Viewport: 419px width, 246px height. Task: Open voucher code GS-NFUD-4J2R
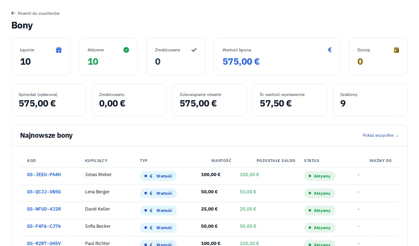pos(44,209)
